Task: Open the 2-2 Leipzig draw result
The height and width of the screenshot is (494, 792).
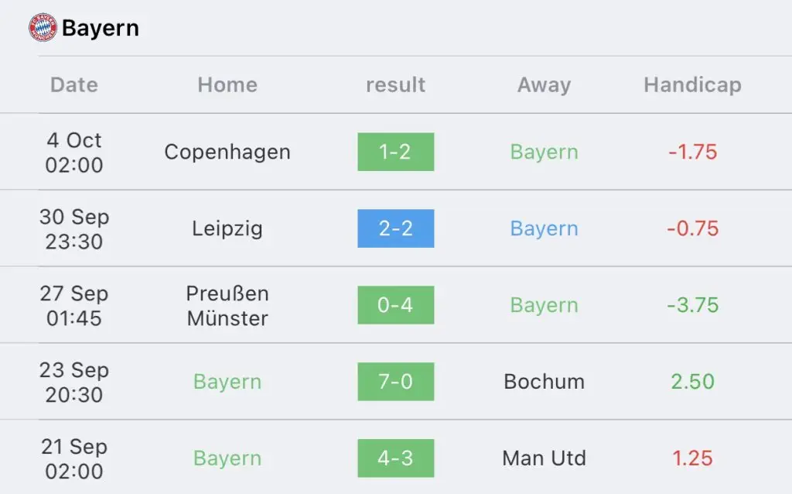Action: click(x=395, y=228)
